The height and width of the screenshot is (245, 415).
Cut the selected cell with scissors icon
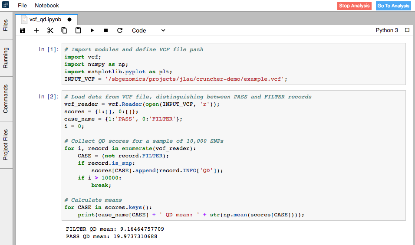click(x=50, y=30)
